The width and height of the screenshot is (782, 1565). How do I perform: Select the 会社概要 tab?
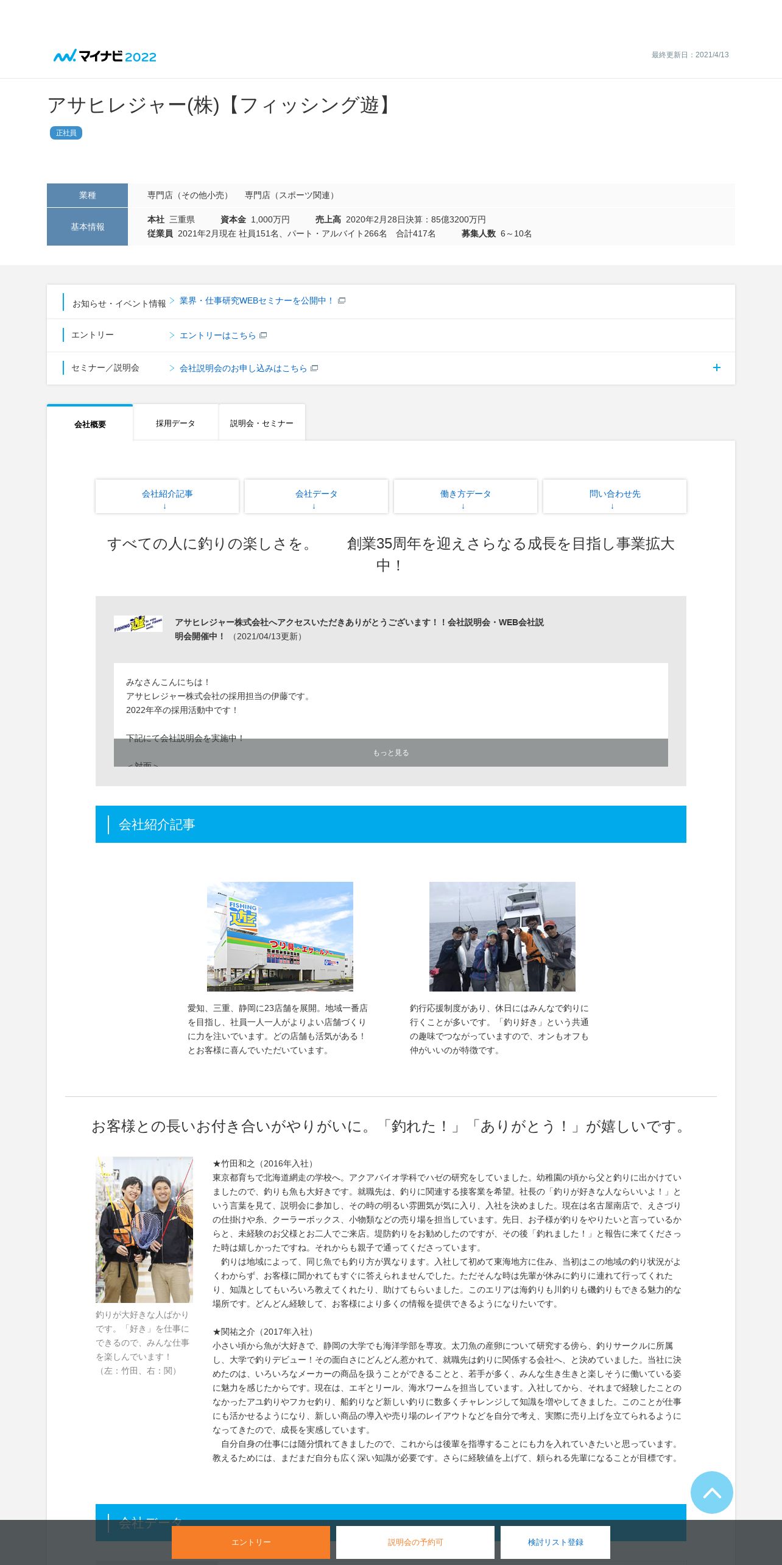point(90,423)
